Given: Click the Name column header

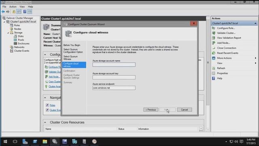Looking at the screenshot, I should pos(48,129).
